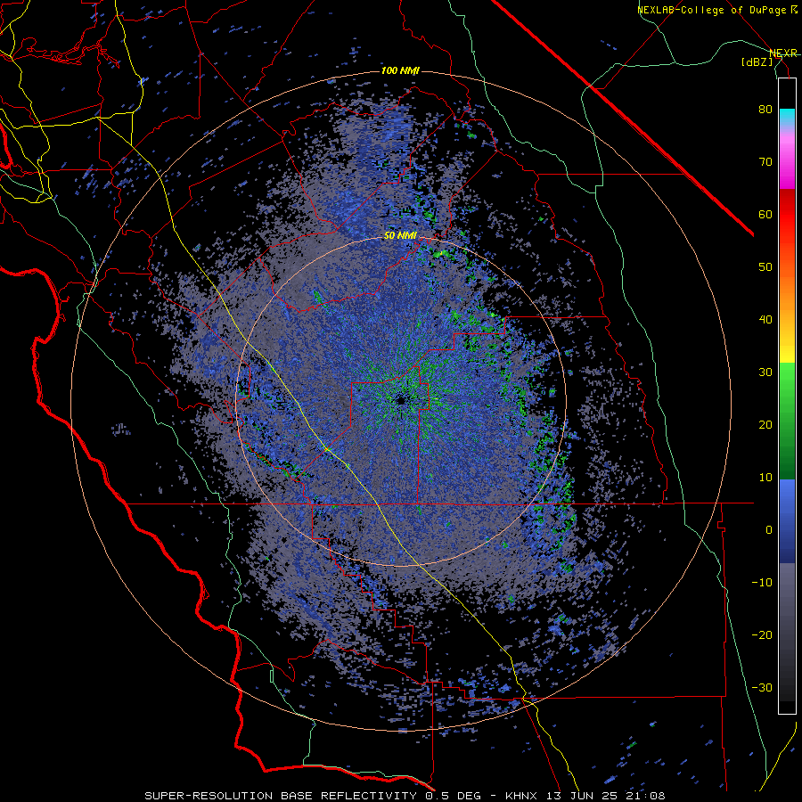This screenshot has width=802, height=802.
Task: Click the 30 value on reflectivity scale
Action: tap(765, 372)
